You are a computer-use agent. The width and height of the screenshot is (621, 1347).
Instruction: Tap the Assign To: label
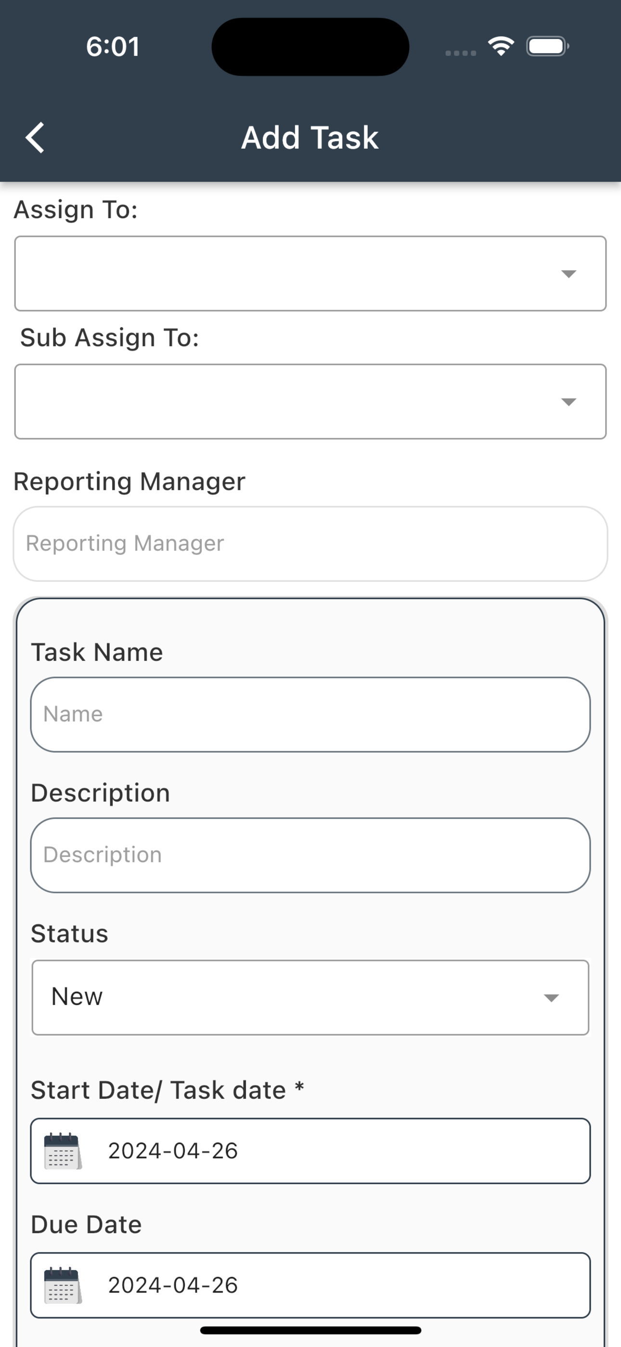click(76, 210)
